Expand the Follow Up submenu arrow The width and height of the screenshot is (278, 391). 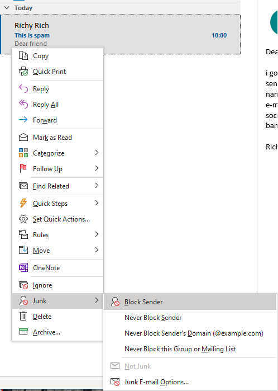tap(97, 168)
